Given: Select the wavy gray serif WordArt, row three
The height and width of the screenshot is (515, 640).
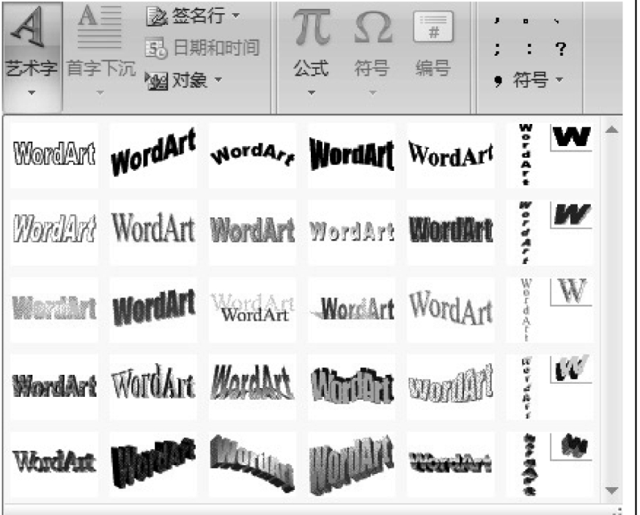Looking at the screenshot, I should pyautogui.click(x=451, y=309).
